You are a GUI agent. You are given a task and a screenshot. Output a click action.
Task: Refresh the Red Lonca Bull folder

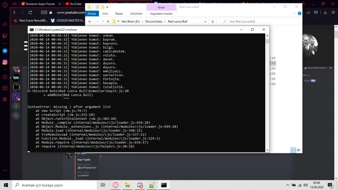tap(212, 22)
